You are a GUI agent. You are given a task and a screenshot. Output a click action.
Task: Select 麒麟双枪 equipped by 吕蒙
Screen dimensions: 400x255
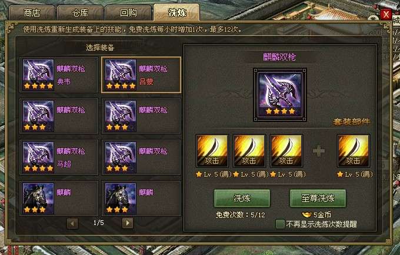141,75
